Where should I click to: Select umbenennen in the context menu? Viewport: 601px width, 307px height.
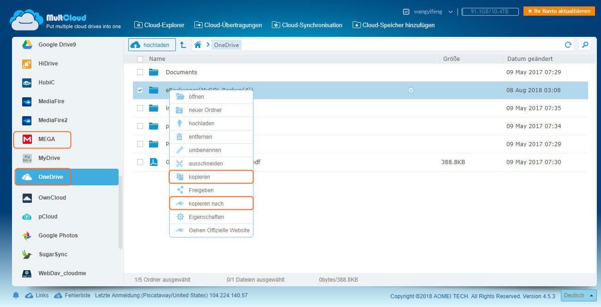211,150
